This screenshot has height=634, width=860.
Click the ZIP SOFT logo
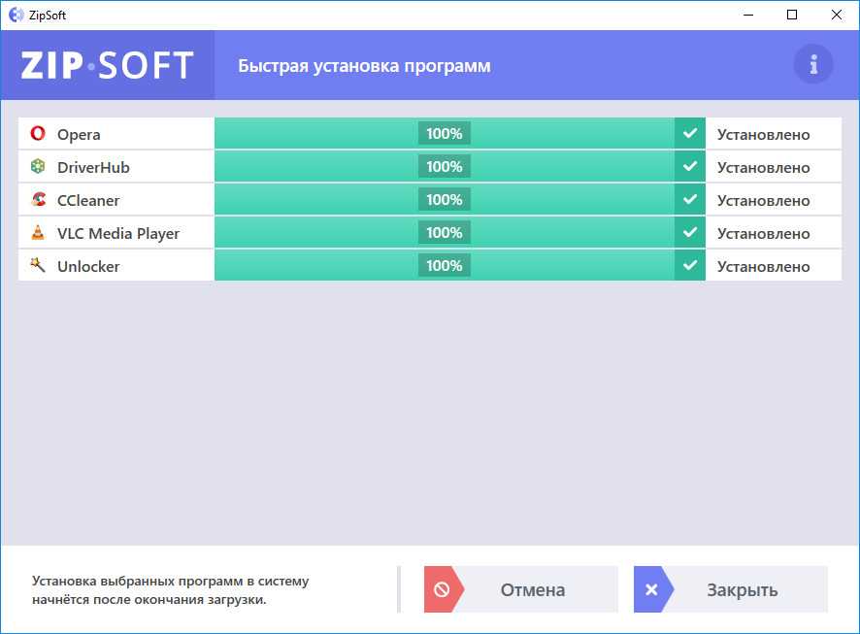(108, 65)
